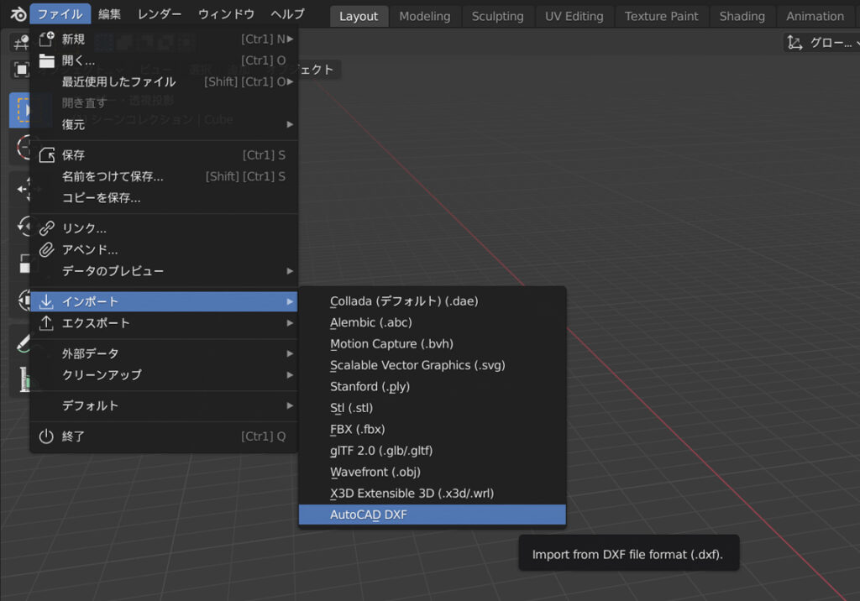Click the editor type icon at top left
860x601 pixels.
21,42
